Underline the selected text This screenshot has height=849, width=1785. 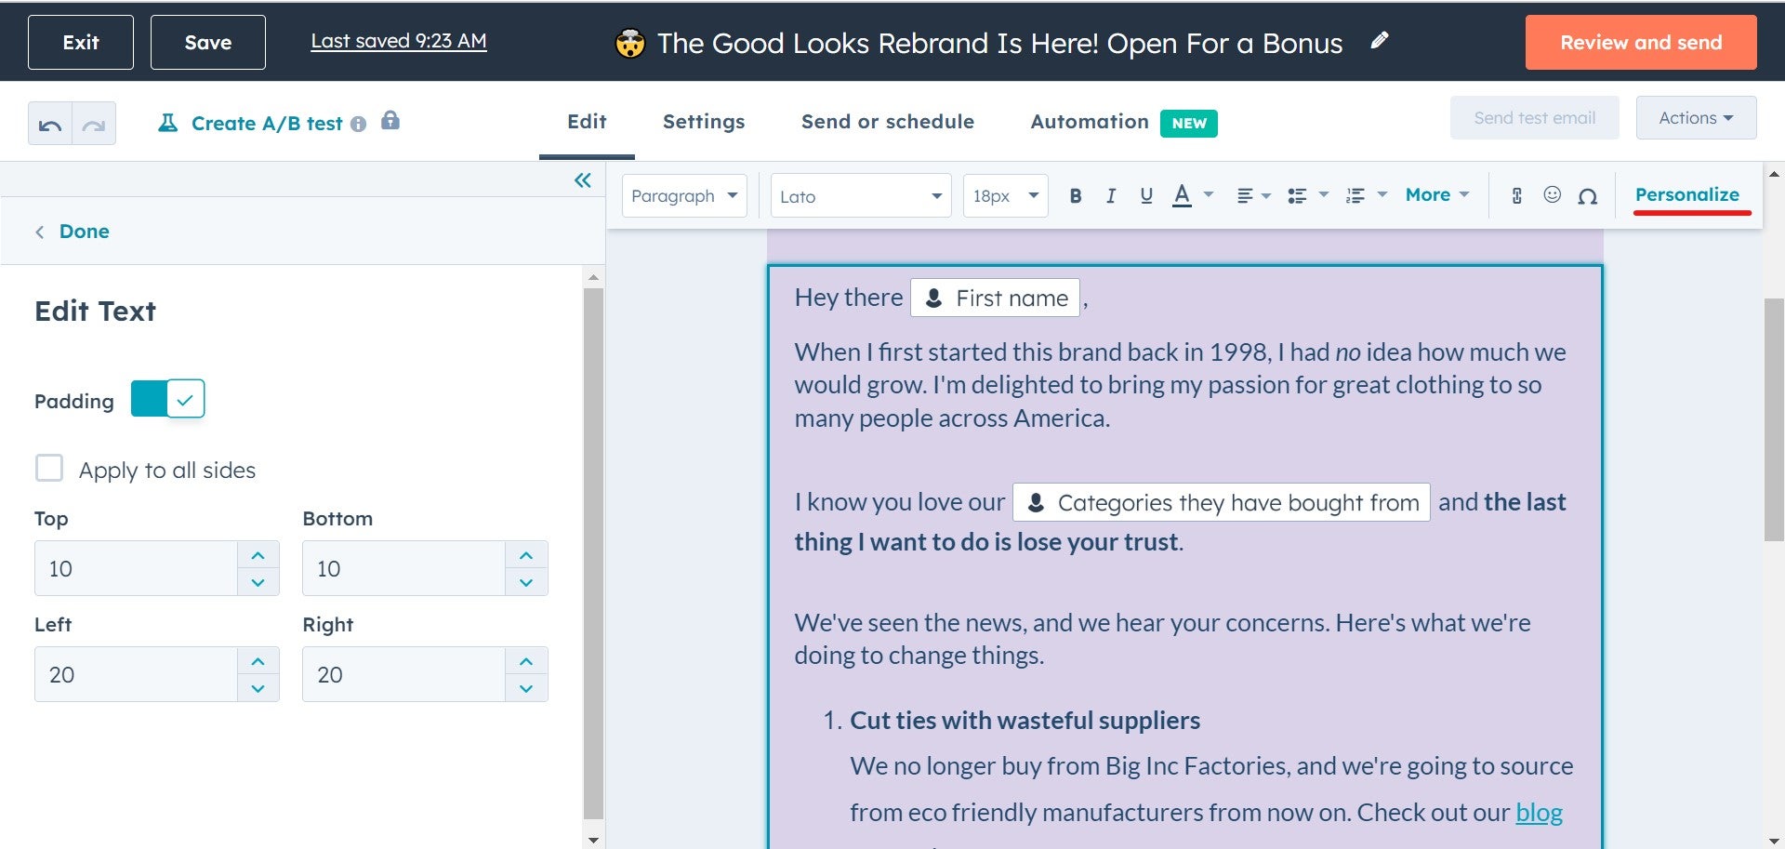(x=1146, y=196)
